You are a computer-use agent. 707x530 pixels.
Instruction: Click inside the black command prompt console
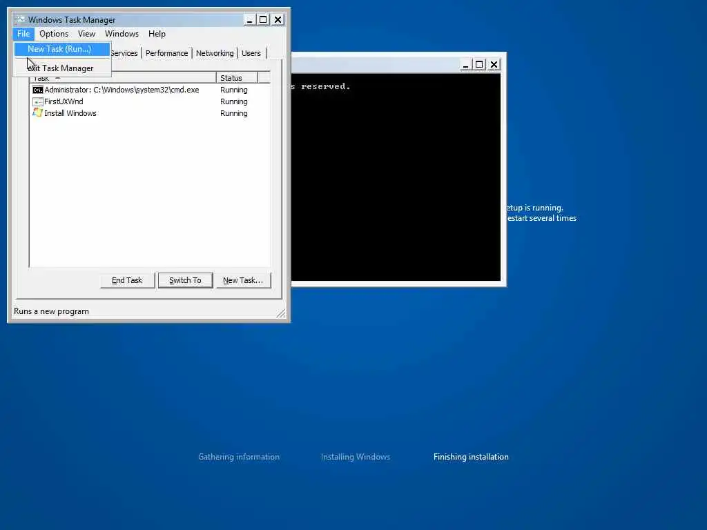(x=396, y=177)
